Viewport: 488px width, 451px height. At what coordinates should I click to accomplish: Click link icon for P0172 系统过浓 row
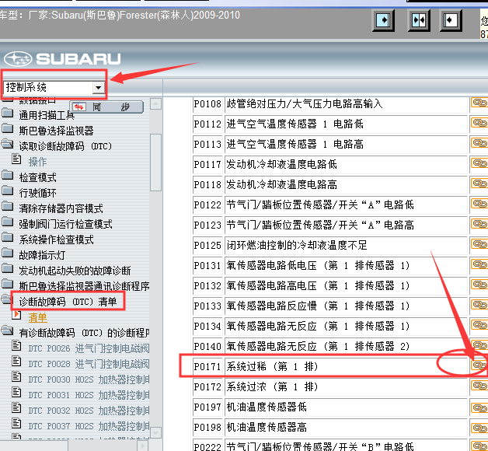coord(479,386)
